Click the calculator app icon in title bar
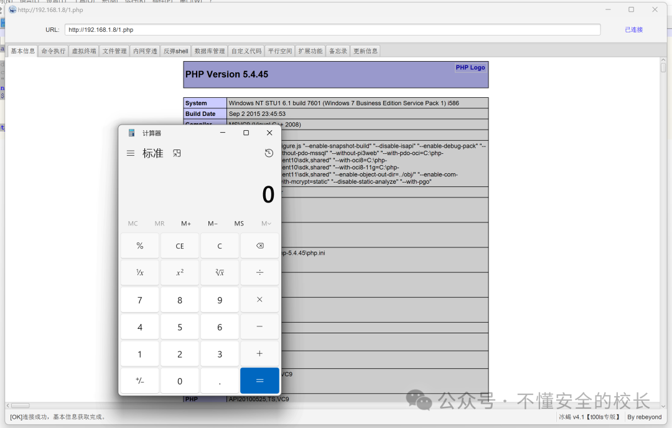 131,133
